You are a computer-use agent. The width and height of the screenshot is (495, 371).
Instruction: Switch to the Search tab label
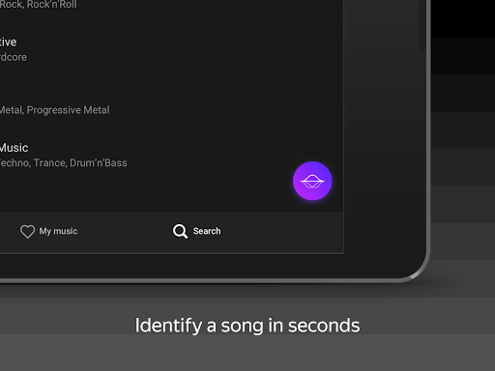207,231
